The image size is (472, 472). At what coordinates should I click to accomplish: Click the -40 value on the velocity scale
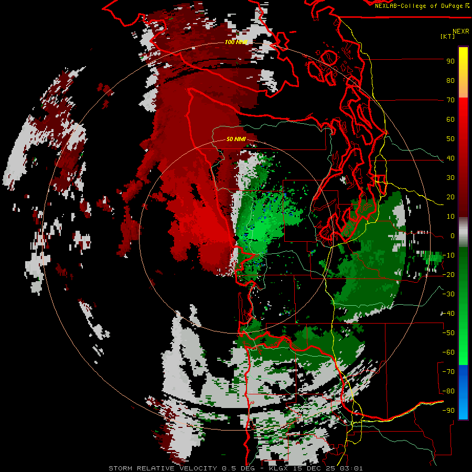[x=448, y=314]
